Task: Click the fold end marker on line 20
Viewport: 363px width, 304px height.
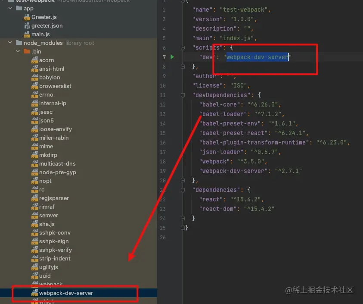Action: [183, 180]
